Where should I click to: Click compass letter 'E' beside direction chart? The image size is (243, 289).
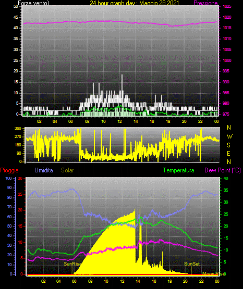(x=228, y=154)
